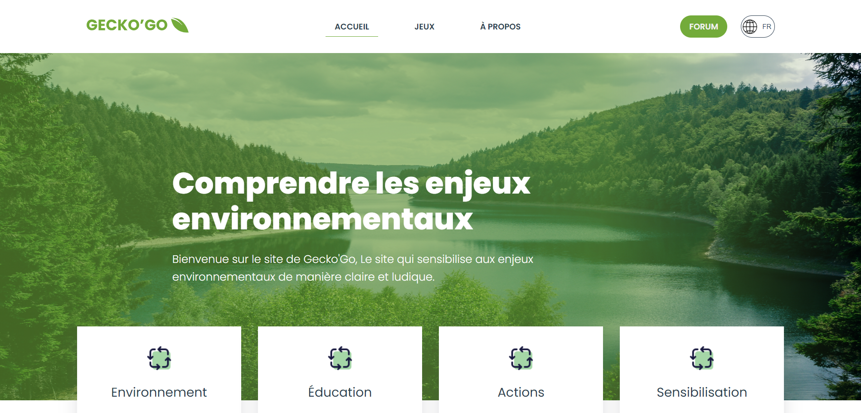Click the recycle icon above Environnement
861x413 pixels.
(x=159, y=358)
